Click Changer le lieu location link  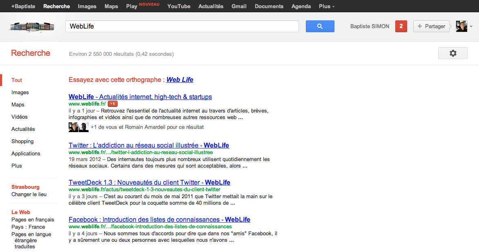[29, 195]
